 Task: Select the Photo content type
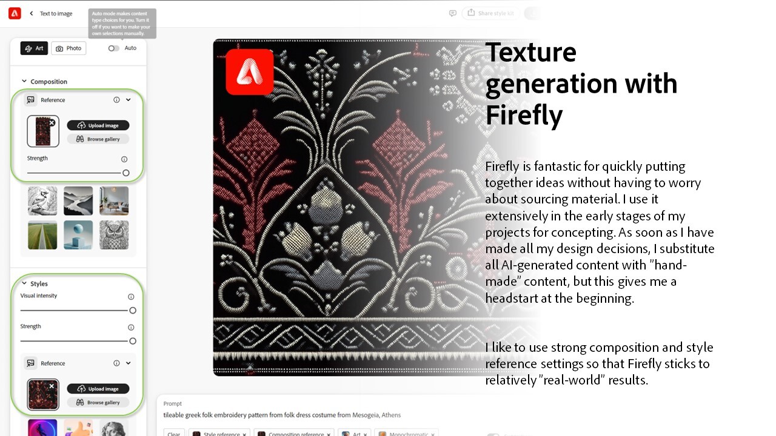(x=69, y=48)
